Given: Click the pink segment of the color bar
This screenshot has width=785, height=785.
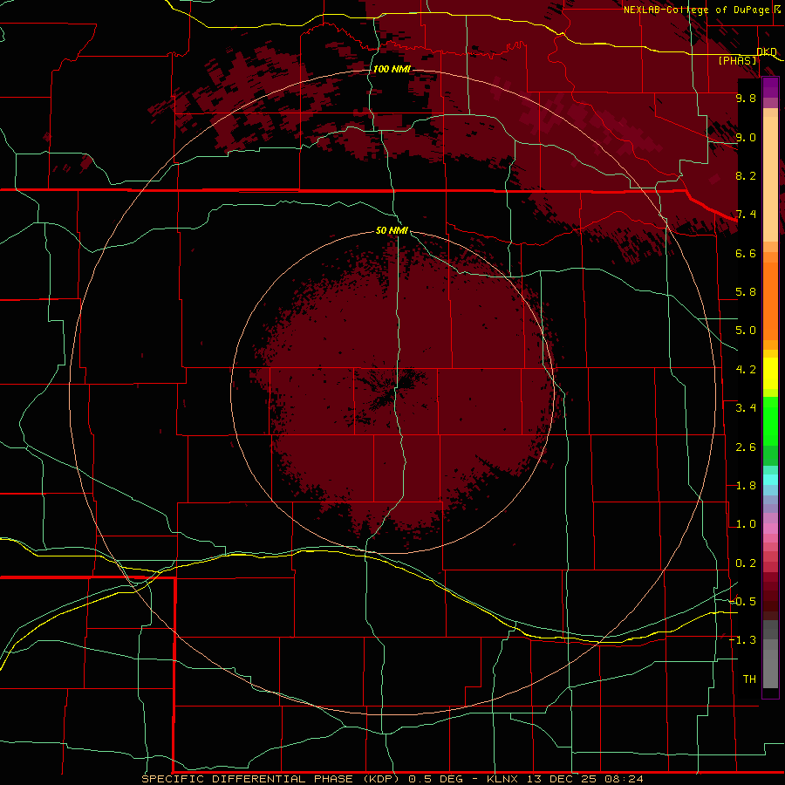Looking at the screenshot, I should [770, 529].
